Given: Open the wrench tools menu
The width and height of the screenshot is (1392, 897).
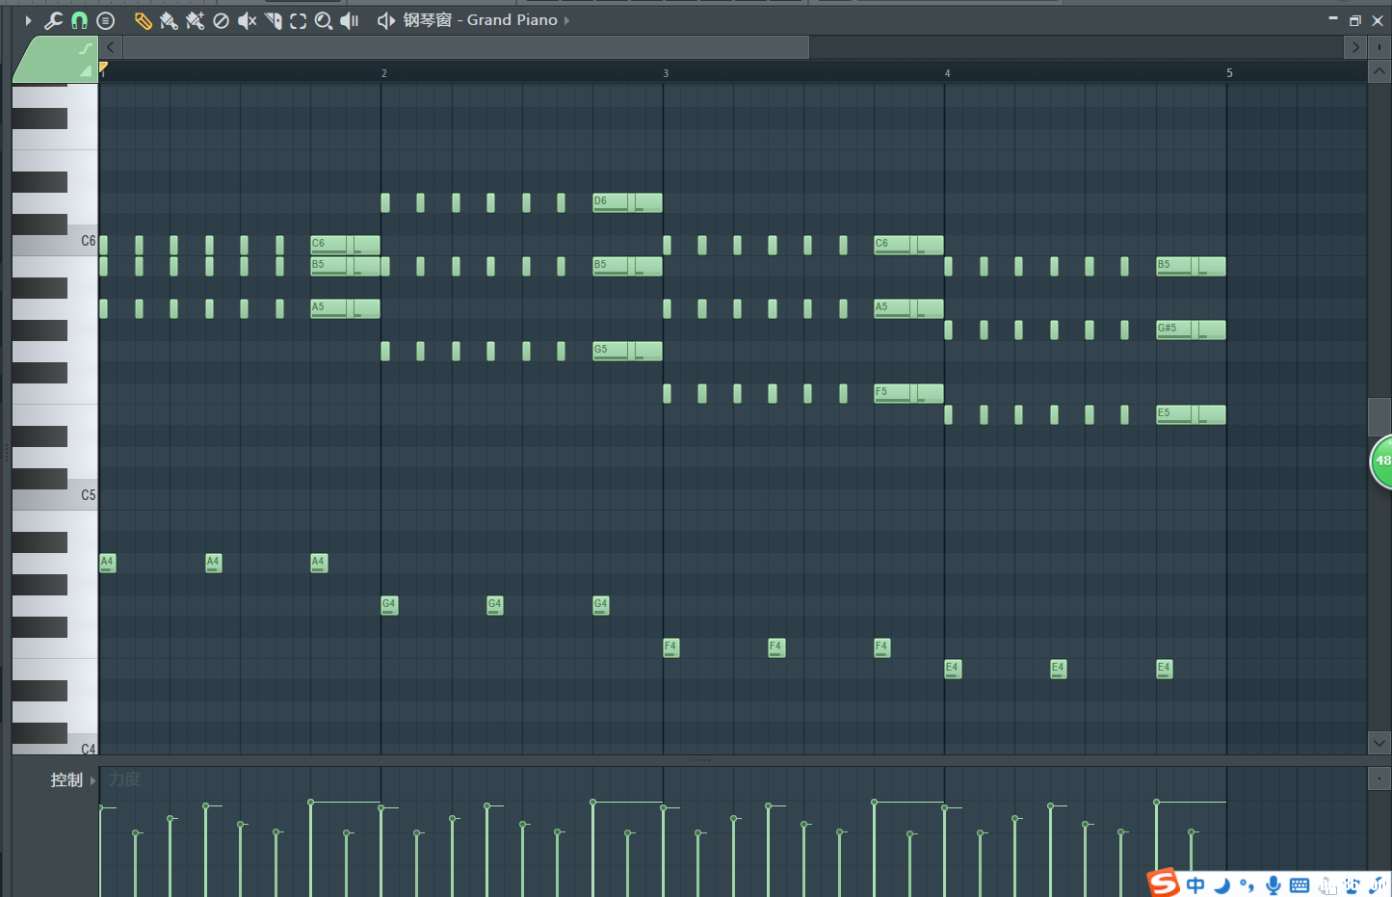Looking at the screenshot, I should 54,20.
